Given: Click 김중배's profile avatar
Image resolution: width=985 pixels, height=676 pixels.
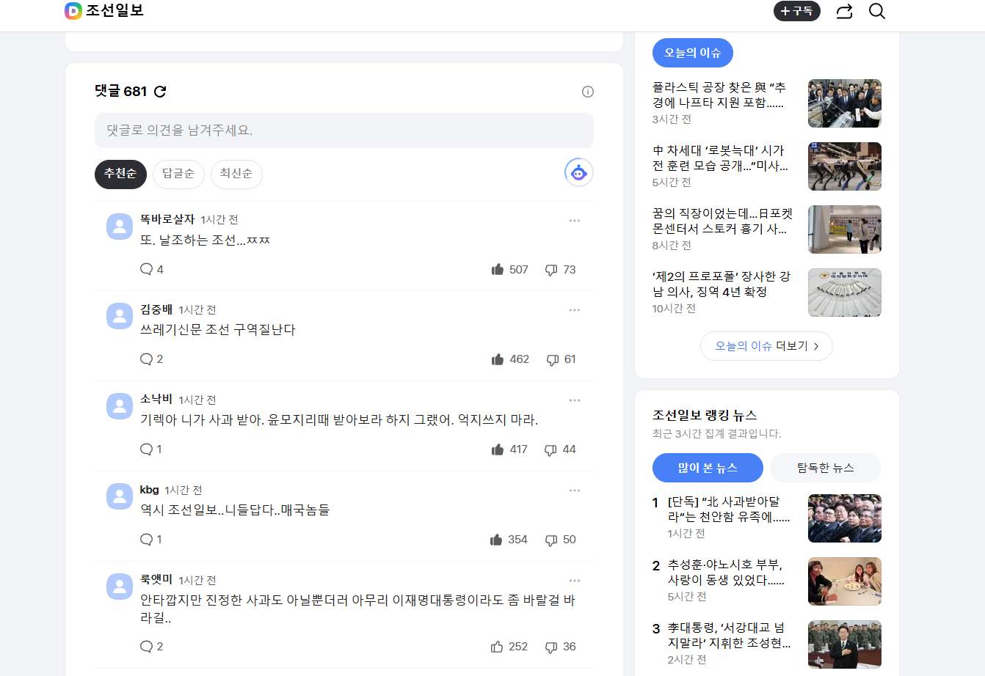Looking at the screenshot, I should (x=120, y=316).
